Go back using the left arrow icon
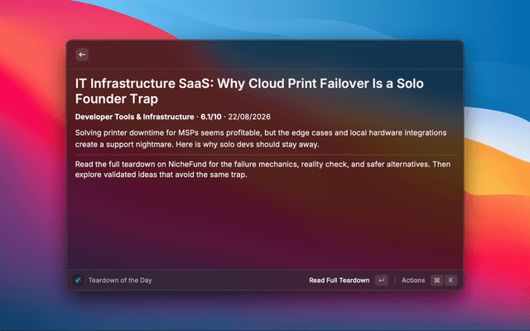The width and height of the screenshot is (530, 331). pos(82,55)
